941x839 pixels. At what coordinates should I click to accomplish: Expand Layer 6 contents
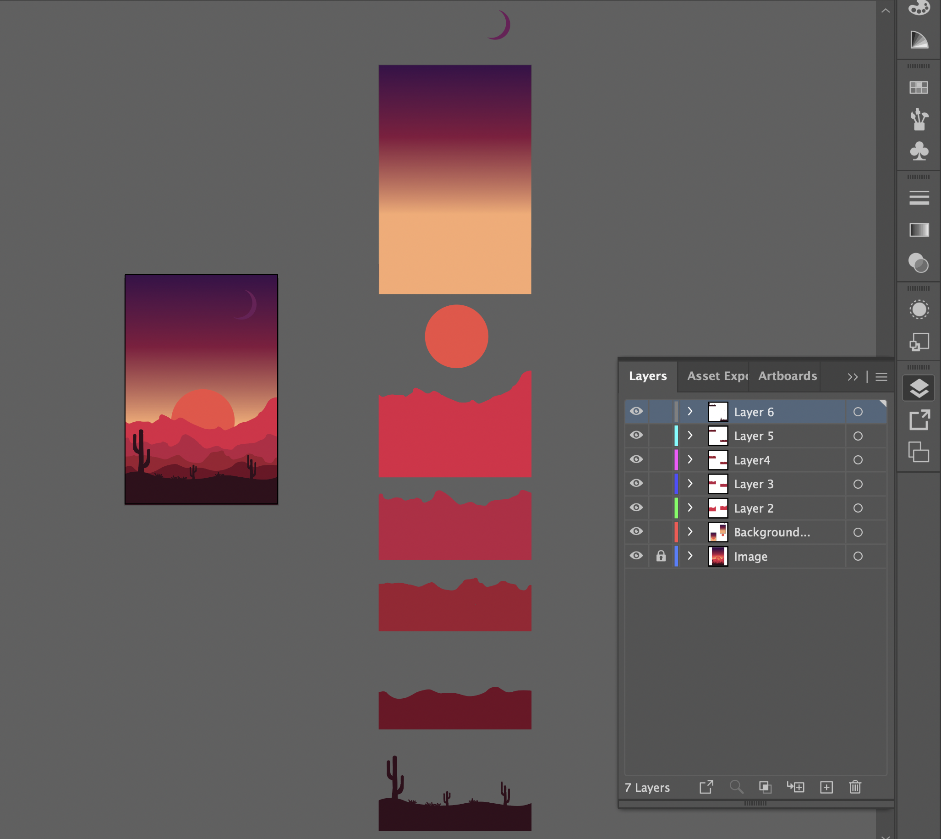[690, 411]
